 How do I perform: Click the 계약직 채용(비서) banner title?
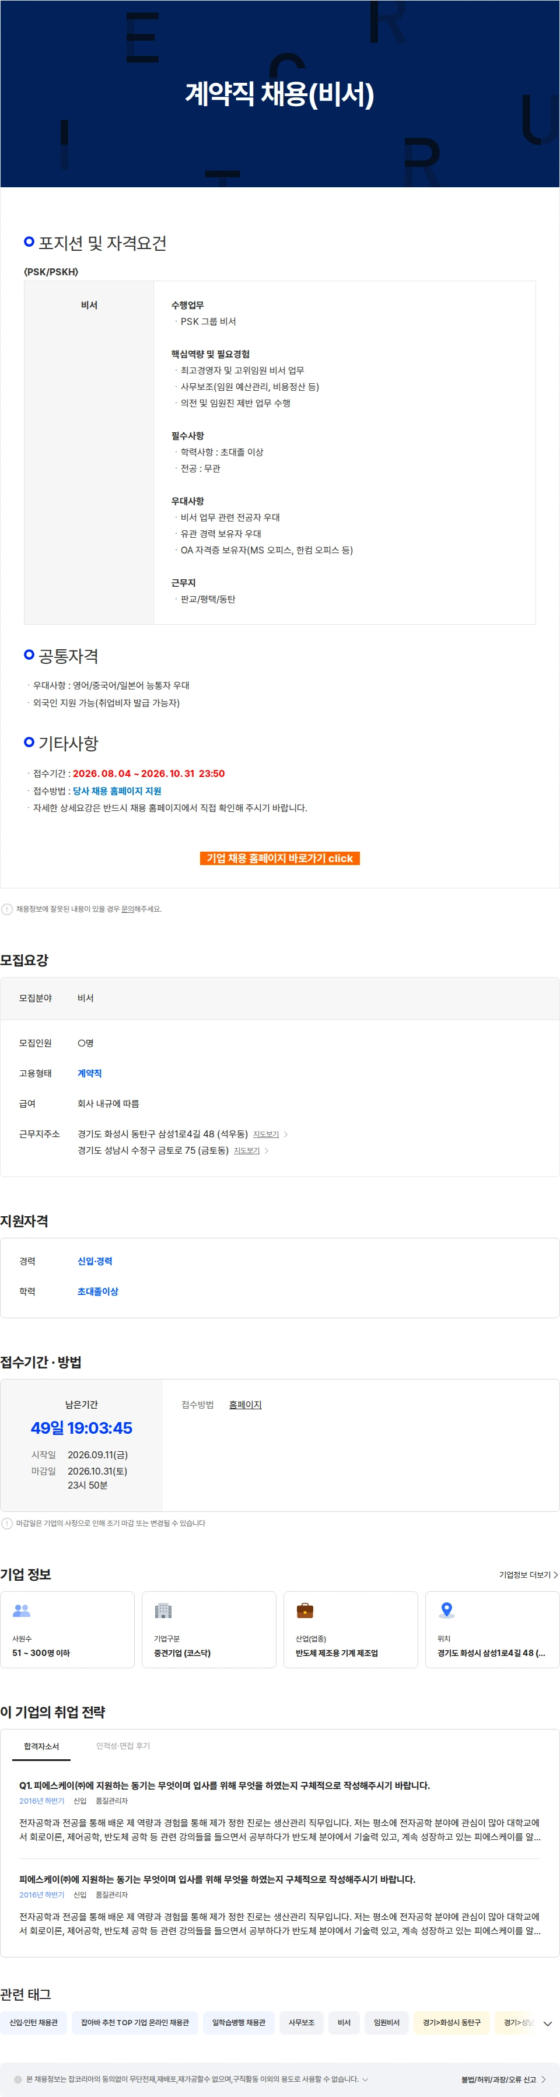[x=280, y=93]
